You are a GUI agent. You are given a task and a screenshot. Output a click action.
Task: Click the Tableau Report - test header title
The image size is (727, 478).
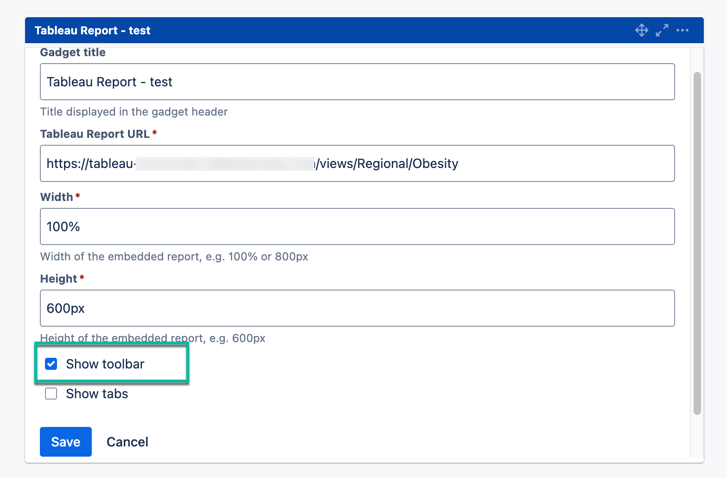click(x=93, y=31)
